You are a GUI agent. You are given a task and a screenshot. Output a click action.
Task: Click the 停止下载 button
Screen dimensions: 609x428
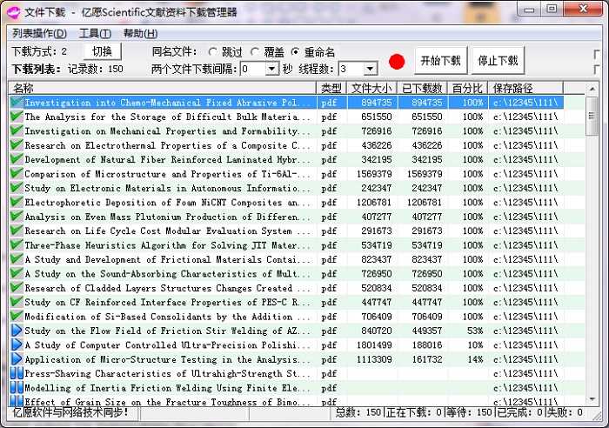(x=498, y=61)
